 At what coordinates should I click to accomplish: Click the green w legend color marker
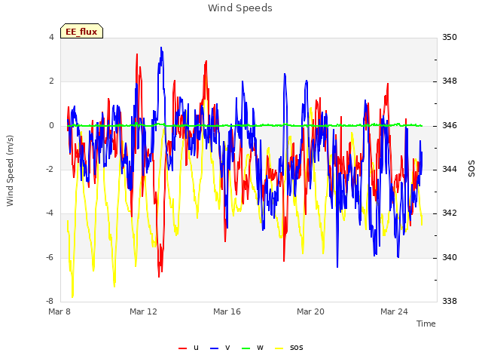pos(246,348)
